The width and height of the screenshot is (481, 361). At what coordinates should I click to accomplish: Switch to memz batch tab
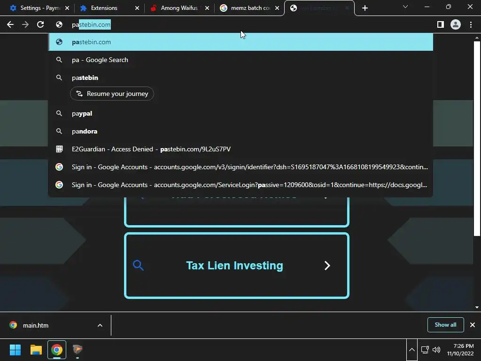tap(245, 8)
